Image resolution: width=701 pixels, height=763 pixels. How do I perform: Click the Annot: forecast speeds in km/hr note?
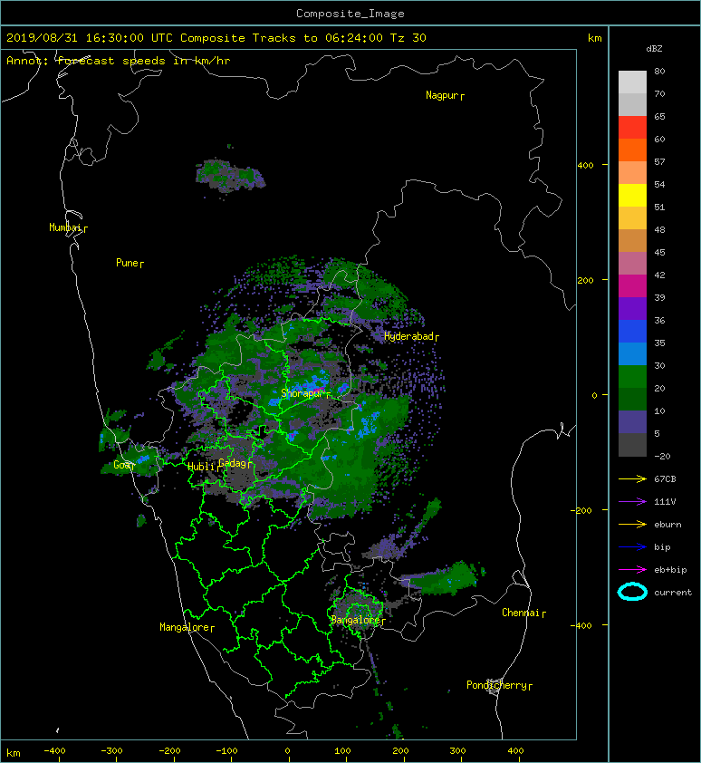pos(119,61)
